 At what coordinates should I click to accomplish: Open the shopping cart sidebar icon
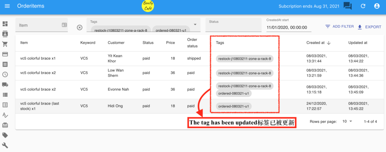[5, 44]
